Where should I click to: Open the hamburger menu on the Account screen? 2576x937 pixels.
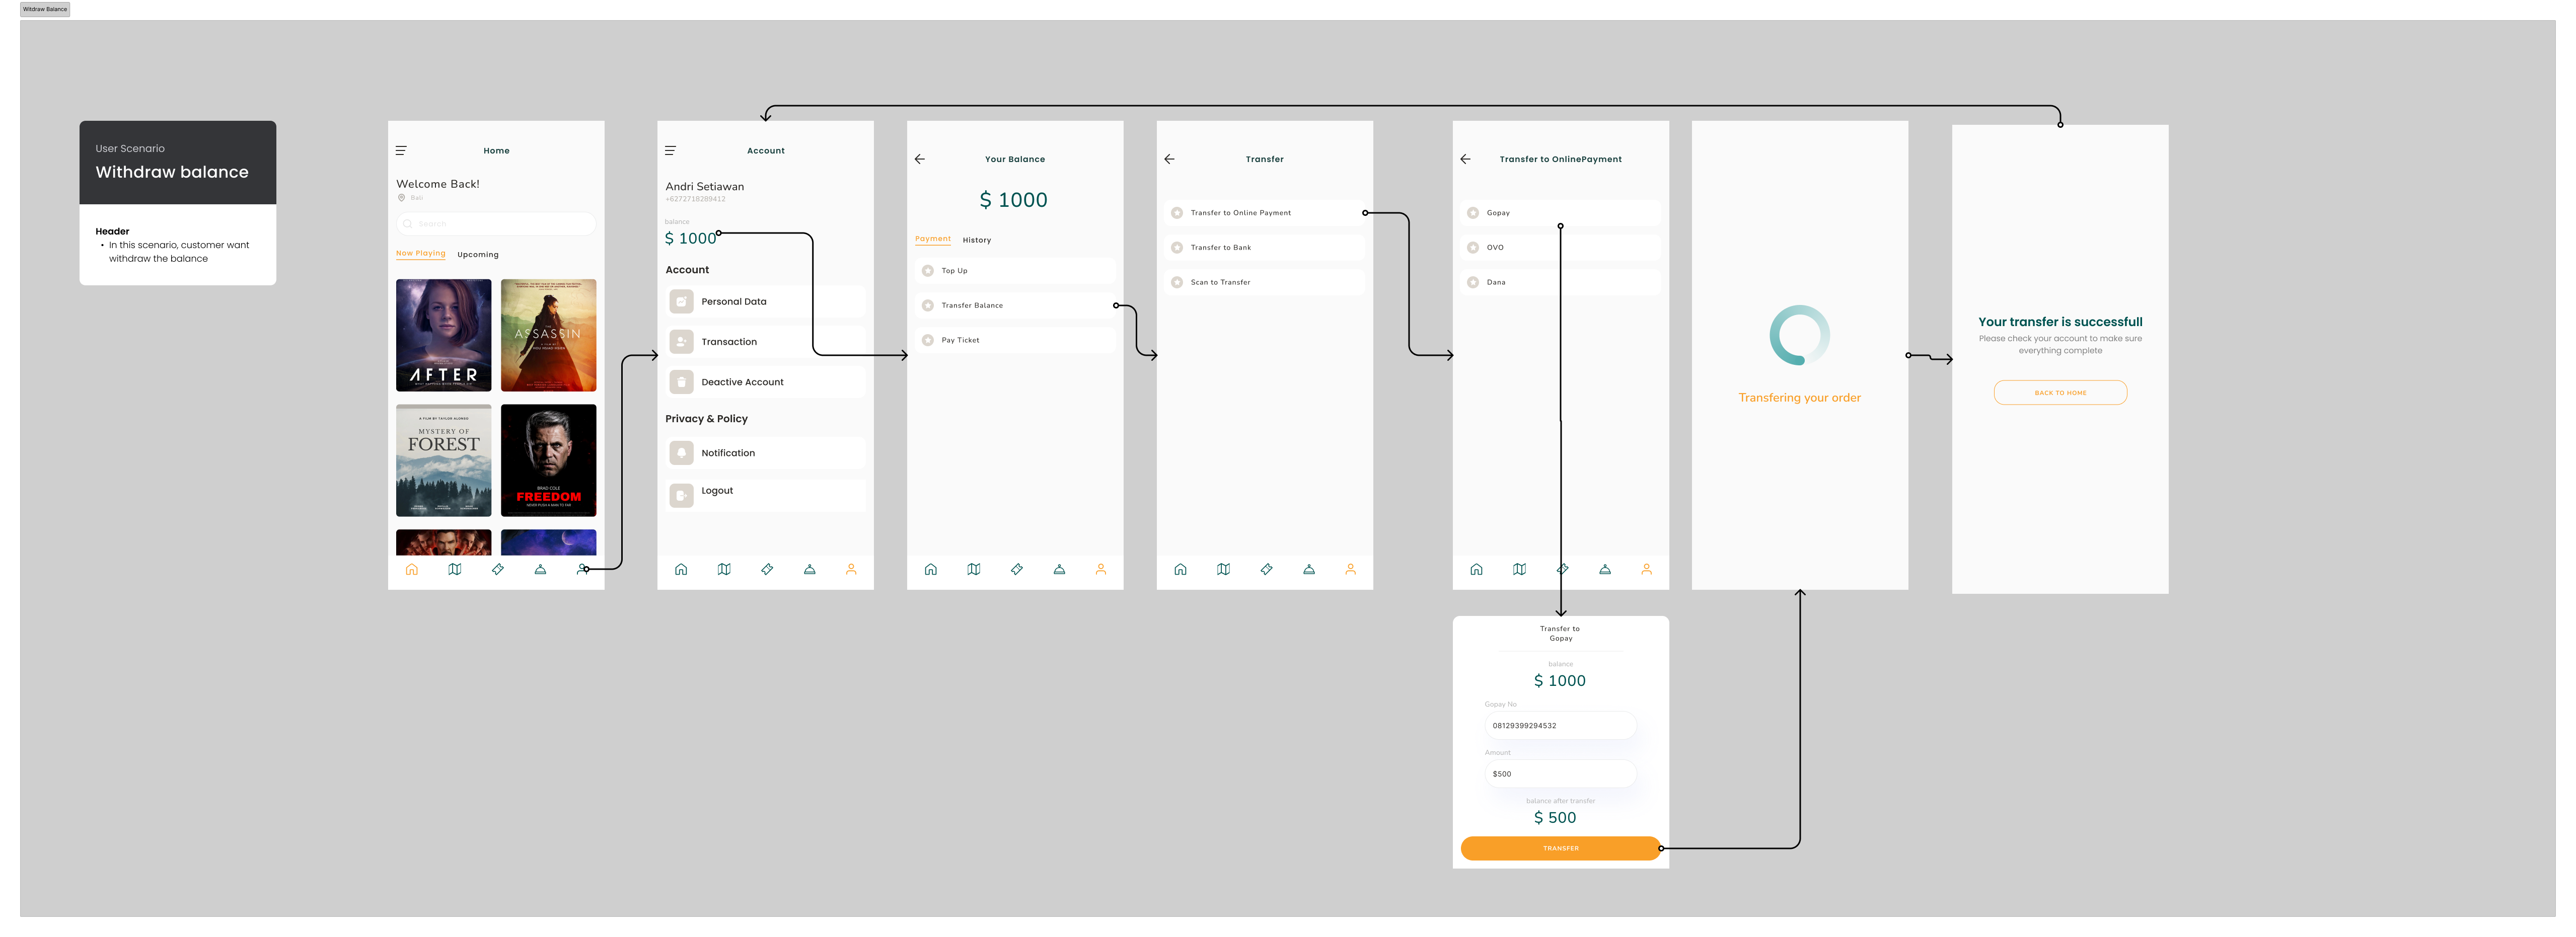point(670,151)
